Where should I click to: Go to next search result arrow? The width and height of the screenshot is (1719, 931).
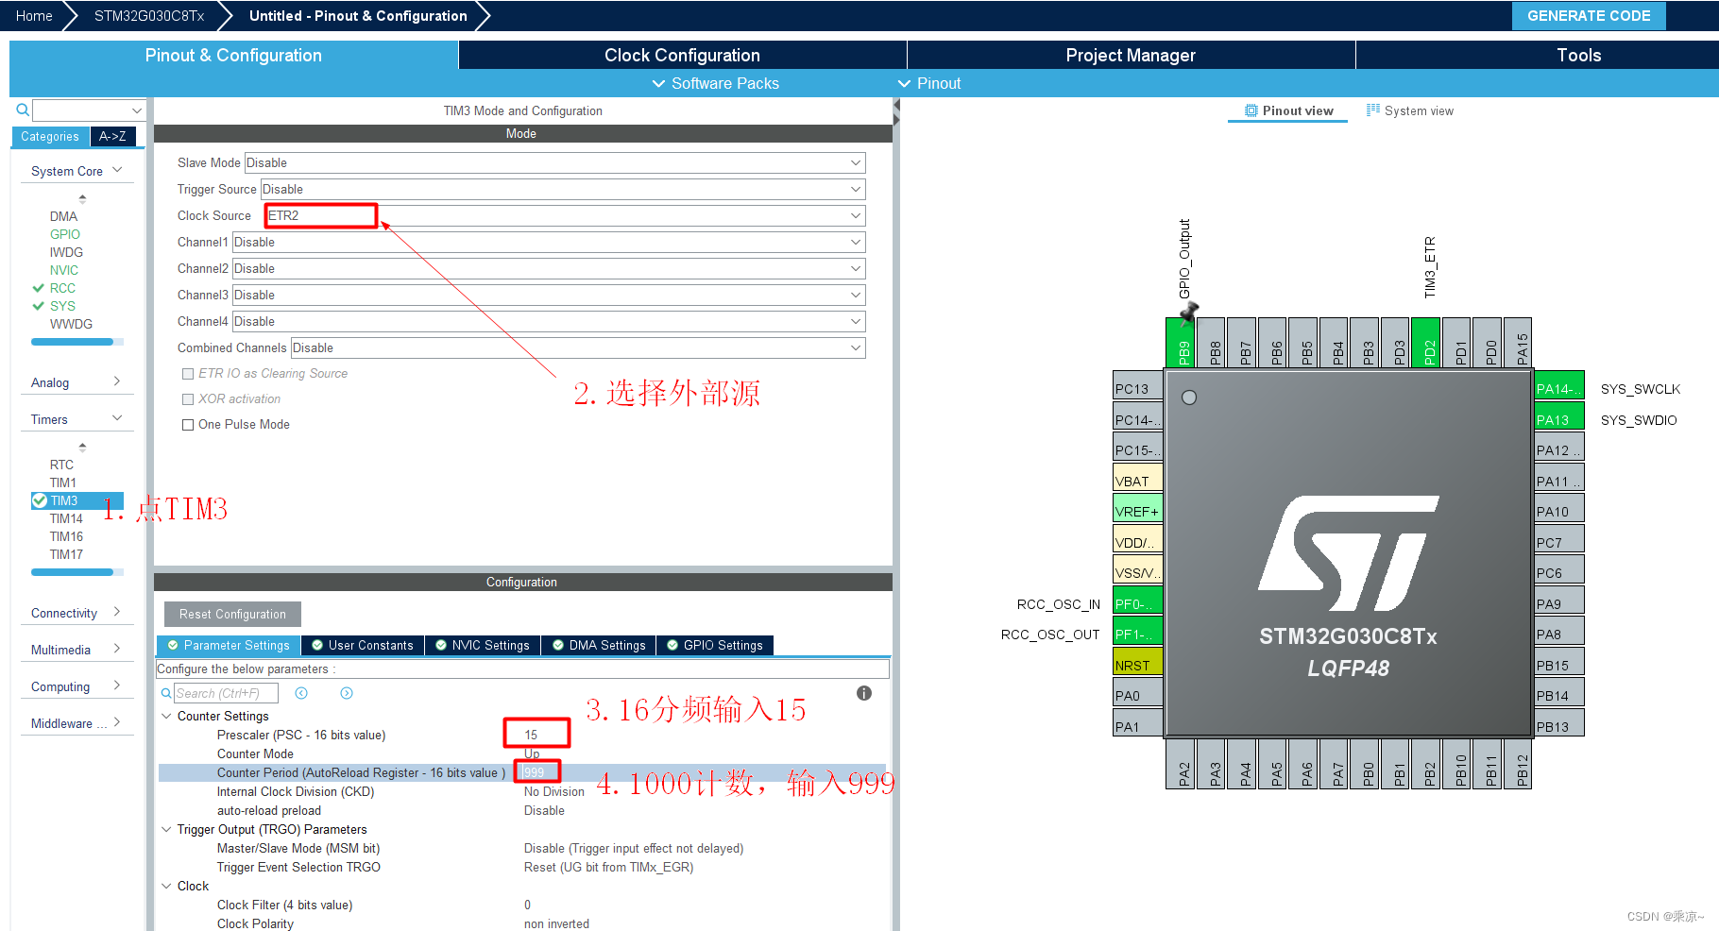point(347,693)
